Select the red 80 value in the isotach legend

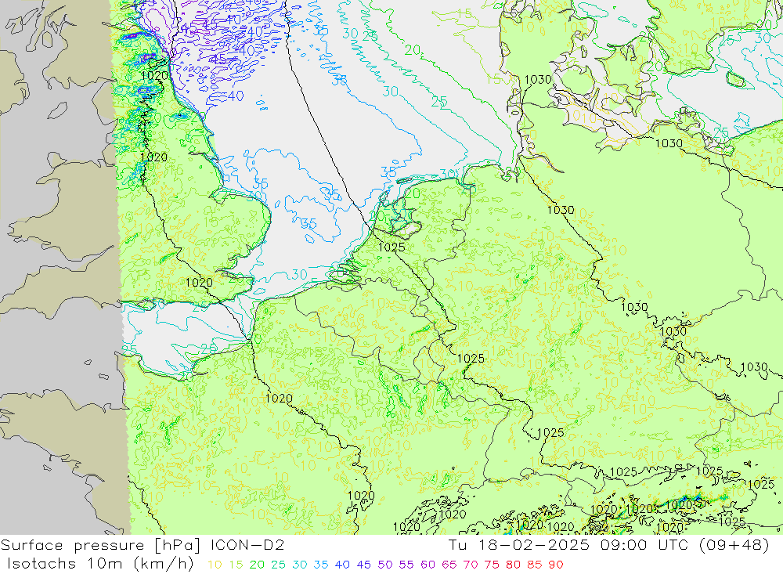tap(514, 565)
